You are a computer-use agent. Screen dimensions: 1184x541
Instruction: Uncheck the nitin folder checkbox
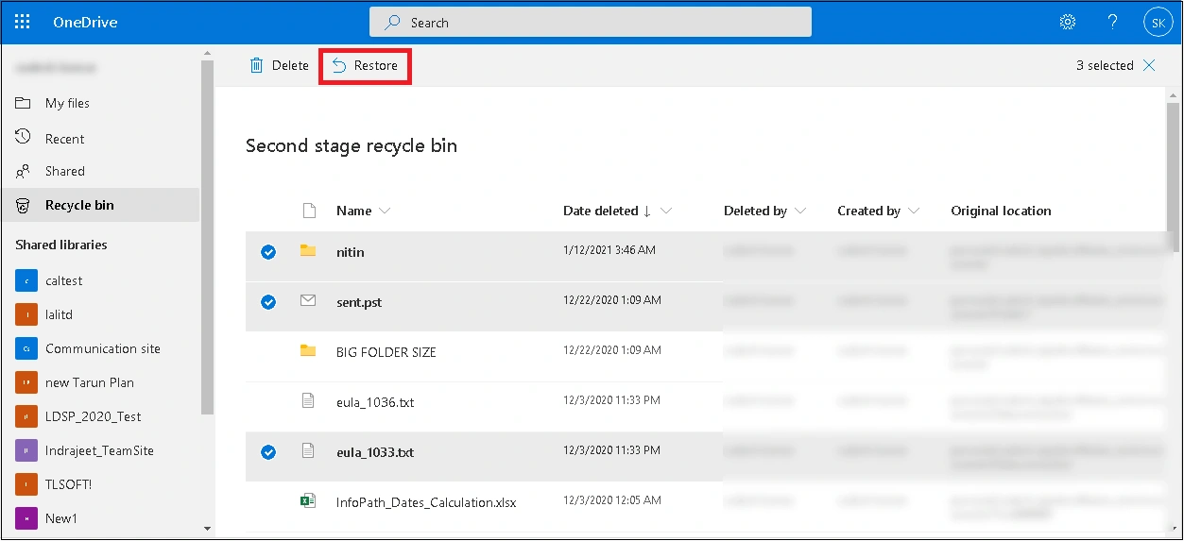268,252
